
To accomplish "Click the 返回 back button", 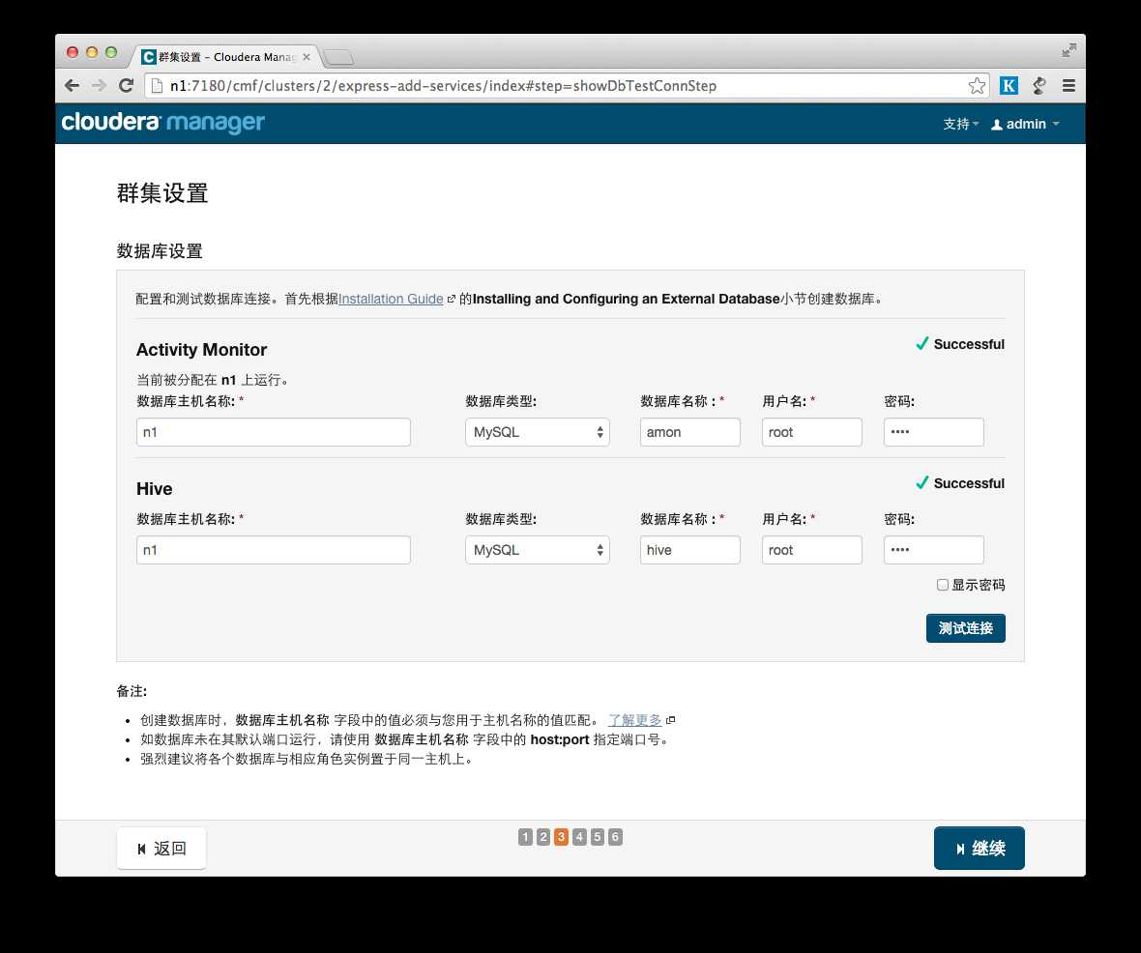I will point(161,849).
